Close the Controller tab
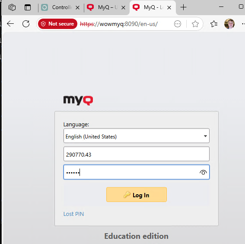This screenshot has width=245, height=244. coord(77,7)
